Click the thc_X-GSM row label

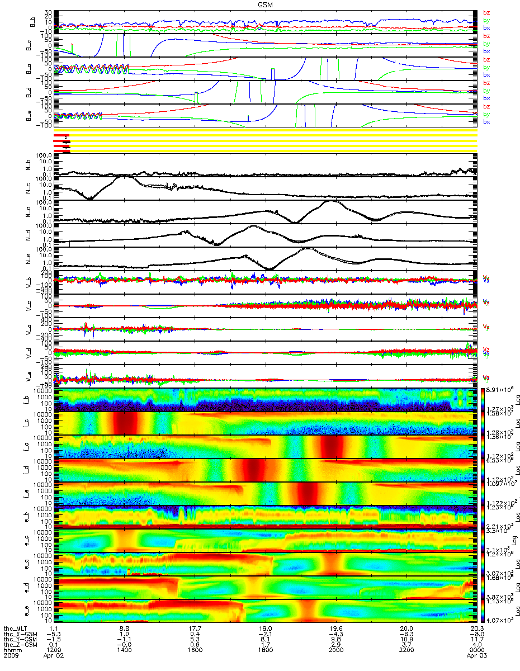click(21, 634)
